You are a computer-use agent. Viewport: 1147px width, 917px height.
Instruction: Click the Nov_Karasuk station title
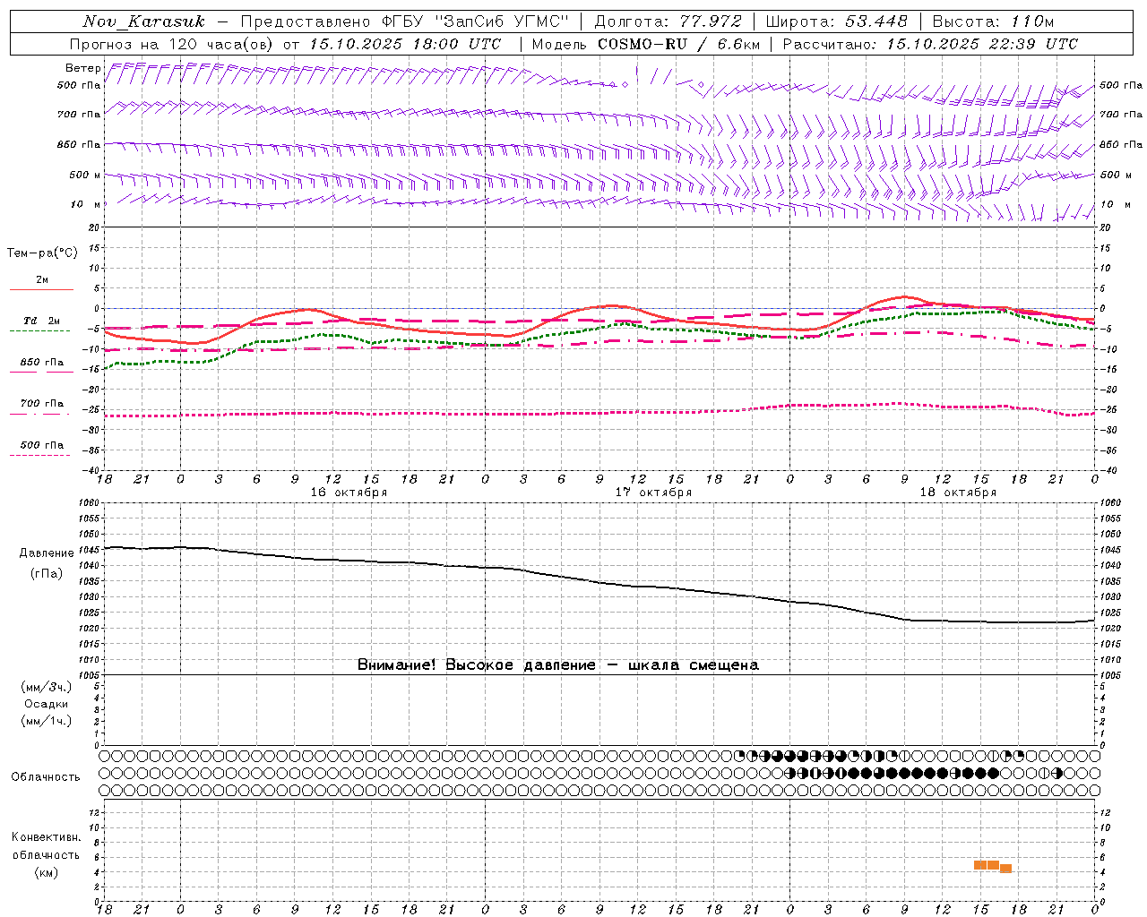(143, 21)
